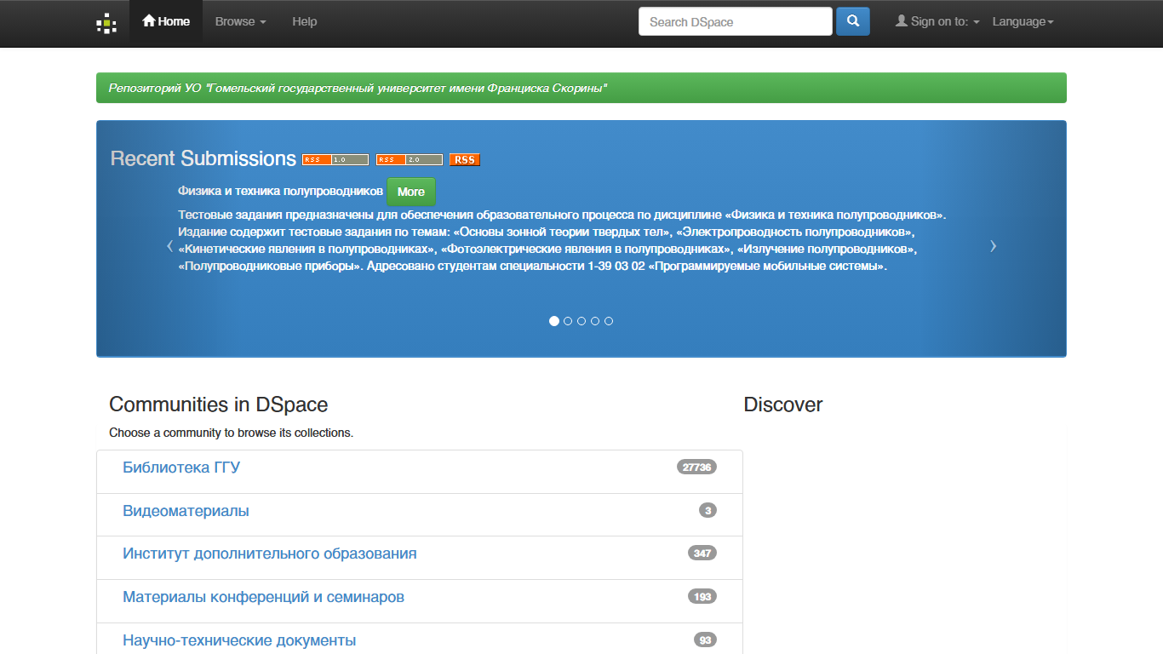
Task: Open the plain RSS feed icon
Action: click(465, 159)
